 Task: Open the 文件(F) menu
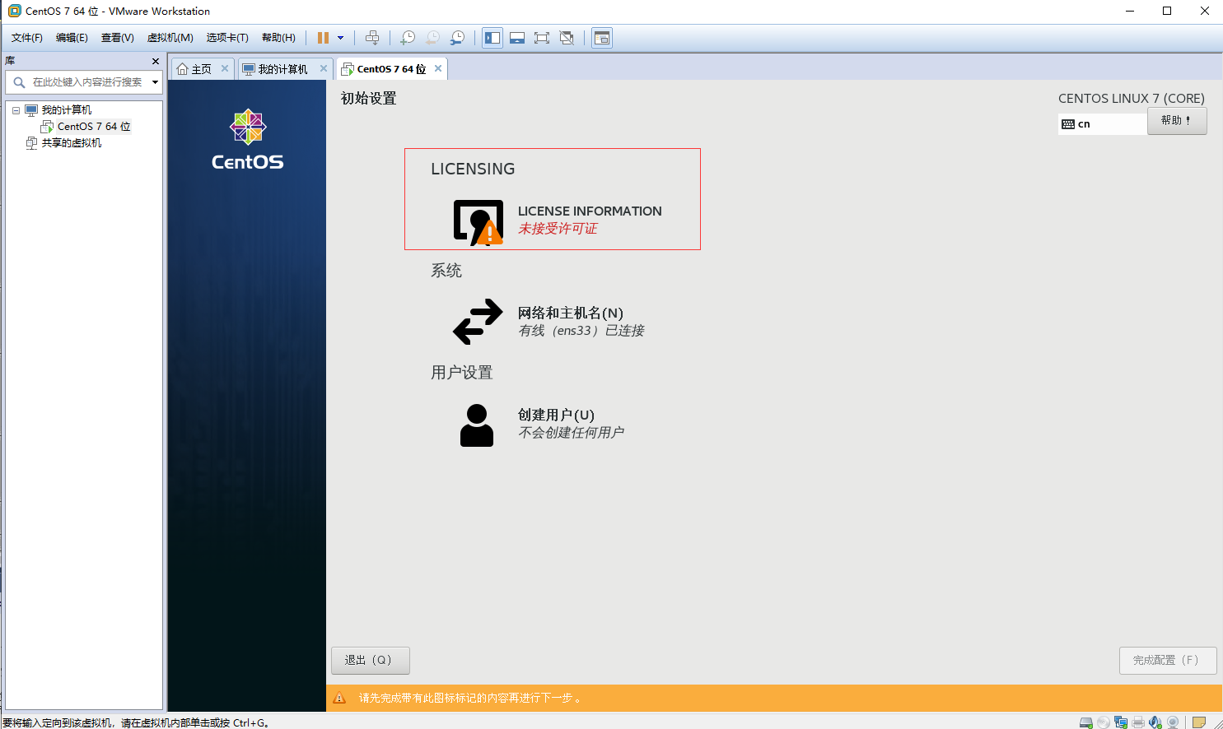[27, 38]
